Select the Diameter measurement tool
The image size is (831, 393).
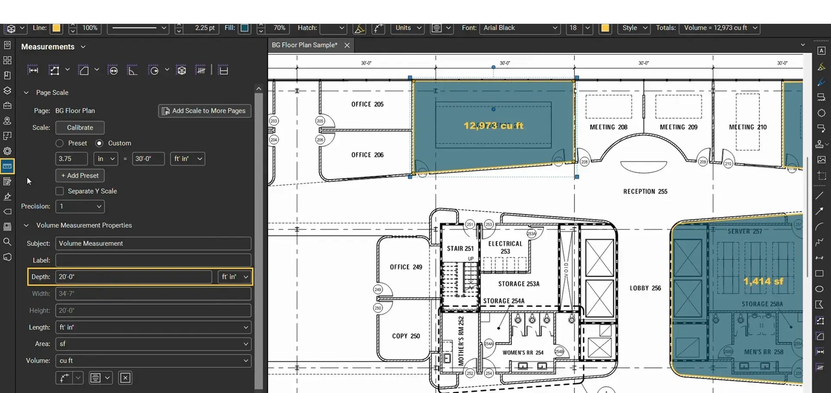(113, 70)
